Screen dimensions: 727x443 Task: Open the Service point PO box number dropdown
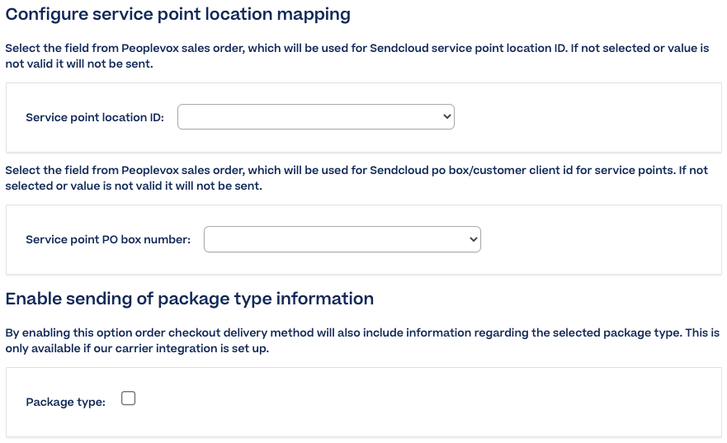click(342, 239)
